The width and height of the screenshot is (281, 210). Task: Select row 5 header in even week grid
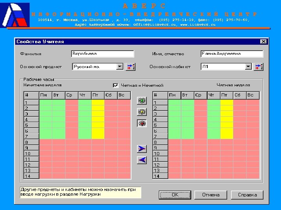point(160,125)
